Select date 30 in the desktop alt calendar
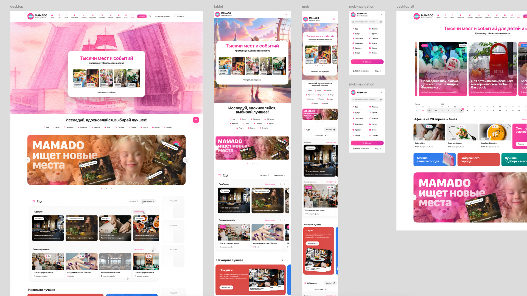This screenshot has width=527, height=296. coord(436,111)
